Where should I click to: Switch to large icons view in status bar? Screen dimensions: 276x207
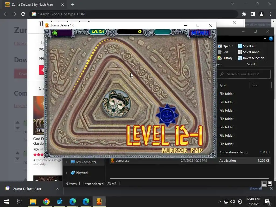pyautogui.click(x=270, y=184)
